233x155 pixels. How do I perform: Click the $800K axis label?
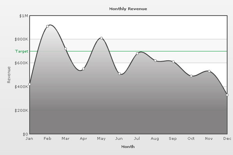[x=21, y=39]
